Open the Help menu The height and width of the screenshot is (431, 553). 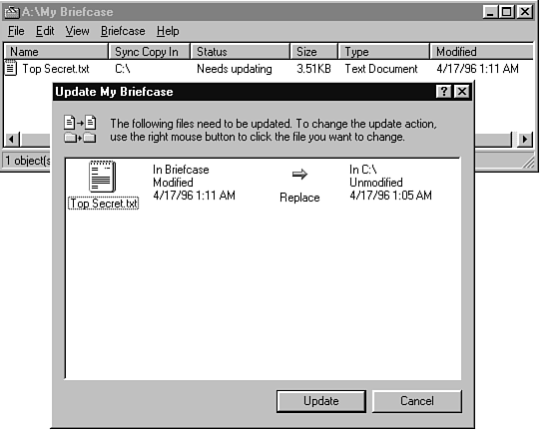(168, 31)
